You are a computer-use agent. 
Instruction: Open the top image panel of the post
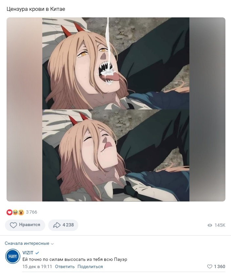click(x=116, y=63)
